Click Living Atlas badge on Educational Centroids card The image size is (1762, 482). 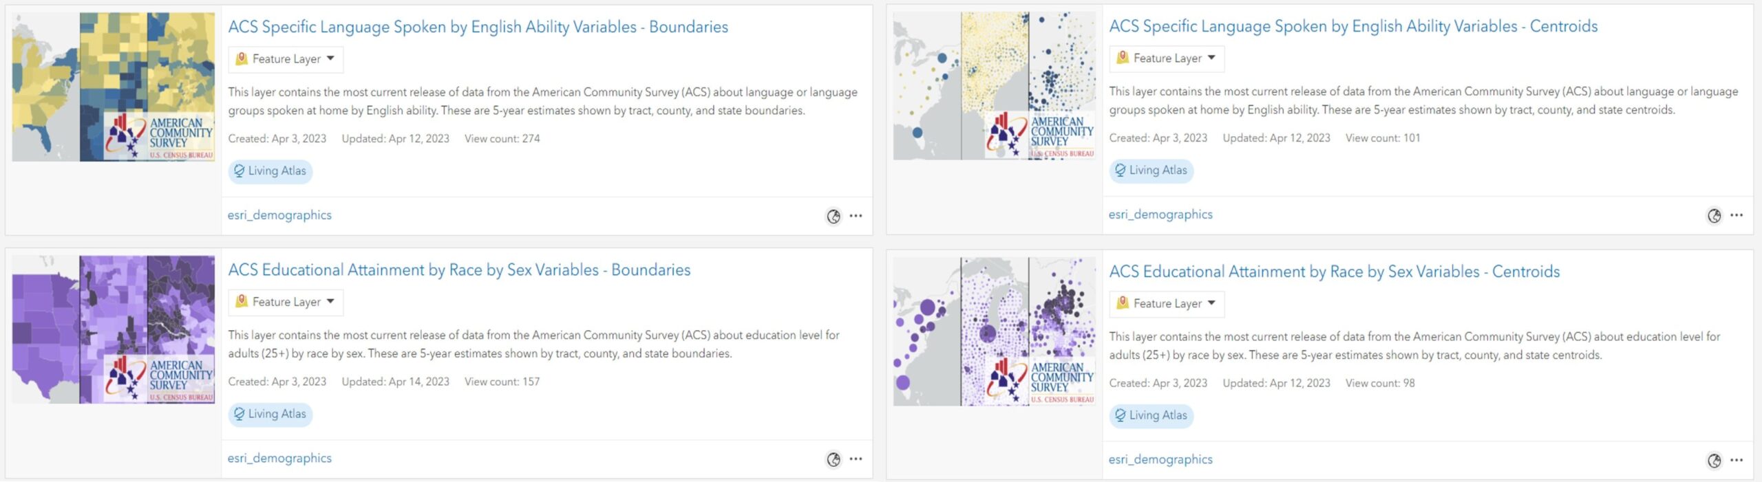(x=1151, y=415)
